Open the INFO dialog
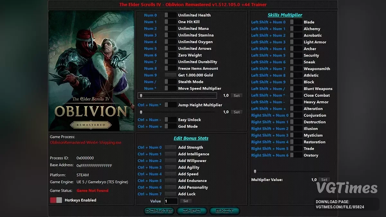This screenshot has height=217, width=386. pos(192,211)
